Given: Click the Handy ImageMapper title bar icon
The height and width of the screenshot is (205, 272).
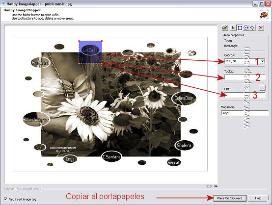Looking at the screenshot, I should pyautogui.click(x=3, y=3).
